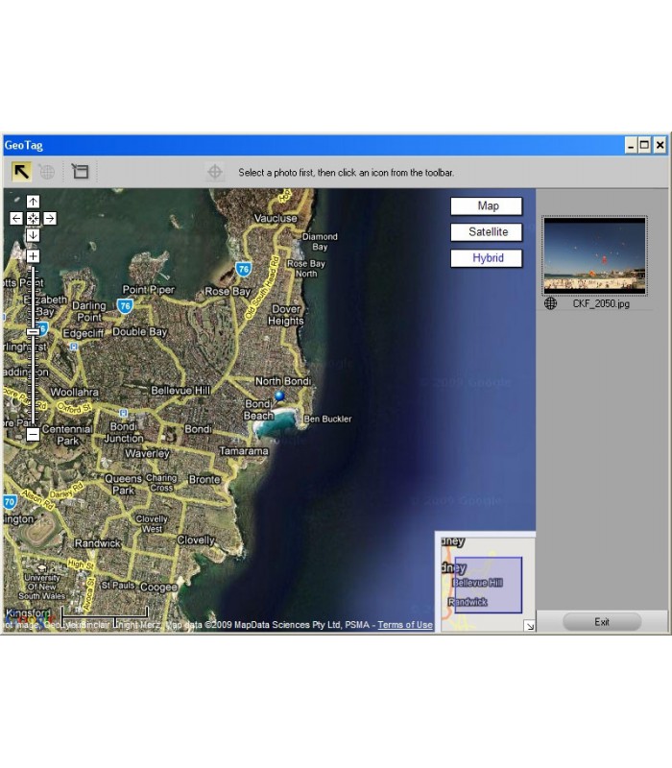
Task: Pan the map up
Action: pyautogui.click(x=33, y=202)
